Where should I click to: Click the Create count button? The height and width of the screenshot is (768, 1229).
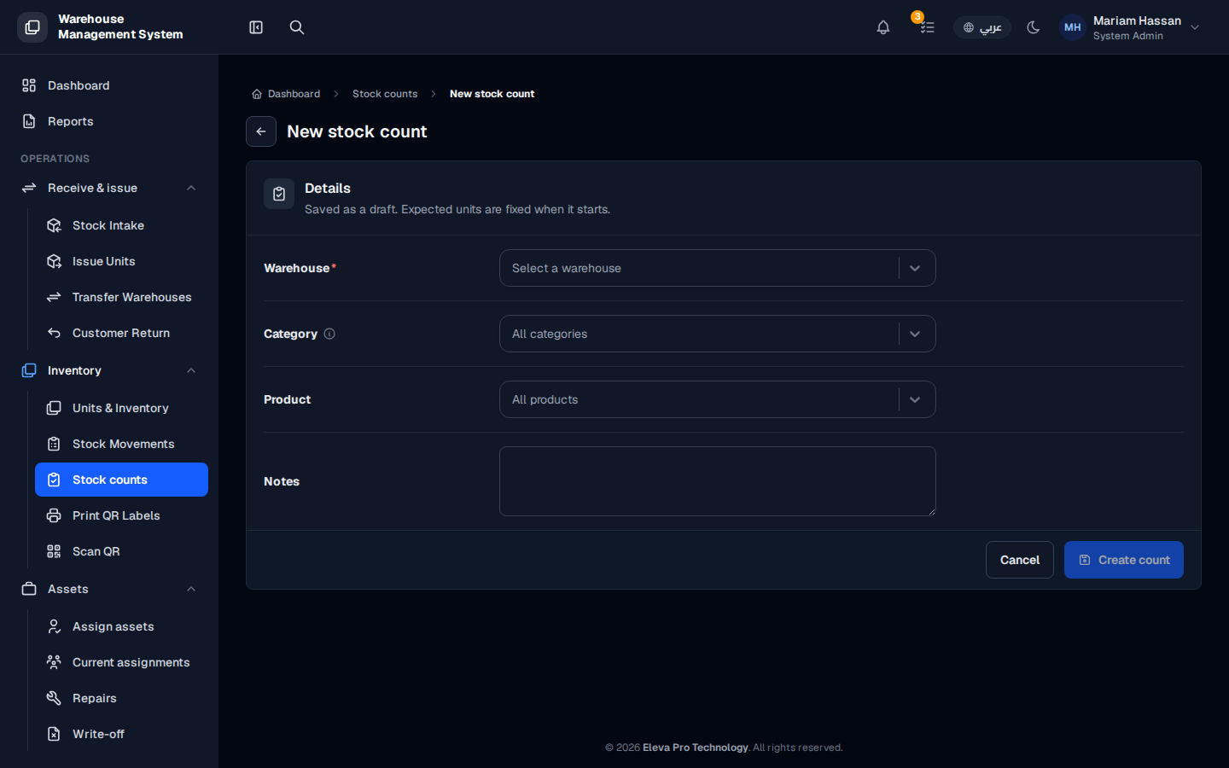(x=1124, y=560)
